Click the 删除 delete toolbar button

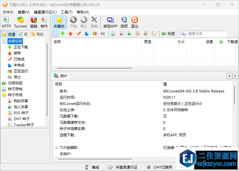[x=94, y=22]
